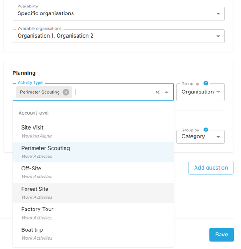
Task: Pick Boat trip activity option
Action: 93,234
